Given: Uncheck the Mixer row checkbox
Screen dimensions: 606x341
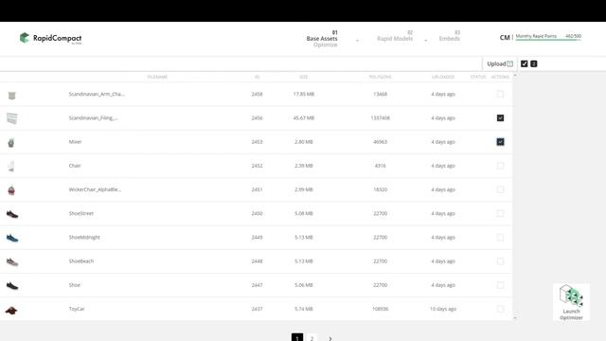Looking at the screenshot, I should point(500,142).
